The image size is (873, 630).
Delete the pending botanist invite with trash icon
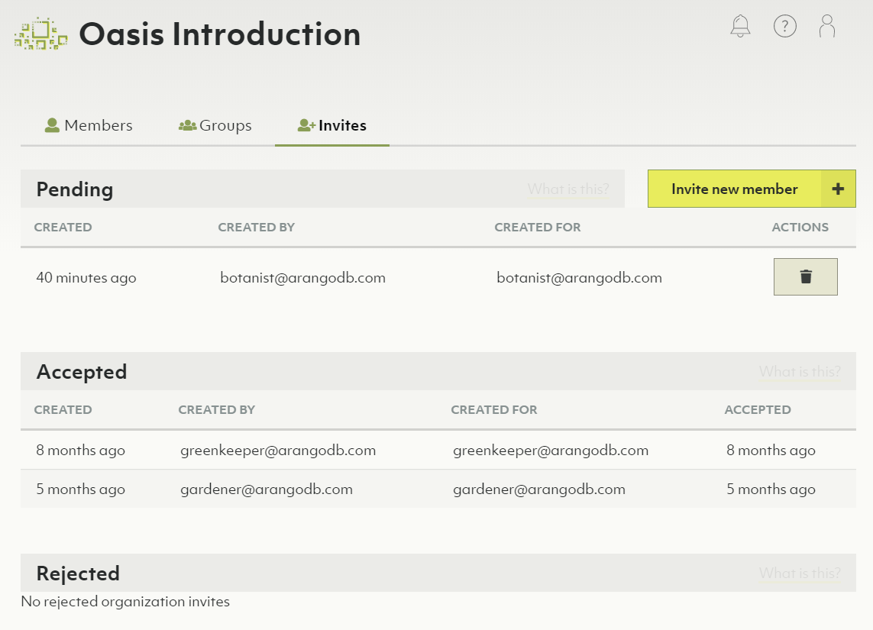(x=805, y=276)
